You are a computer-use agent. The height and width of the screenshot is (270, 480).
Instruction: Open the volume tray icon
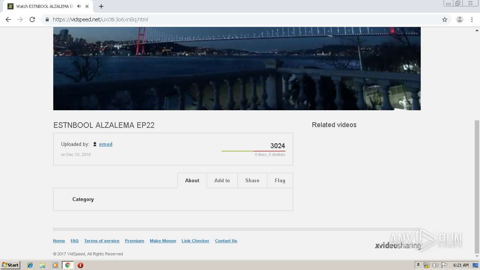click(x=435, y=265)
